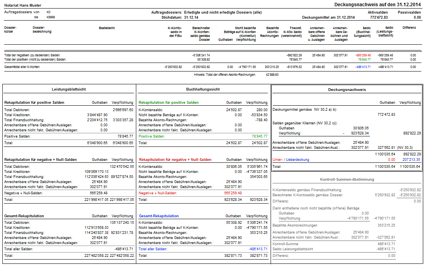Click 'Hinweis: Total der offenen Akonto-Rechnungen' note
This screenshot has height=265, width=424.
[225, 74]
